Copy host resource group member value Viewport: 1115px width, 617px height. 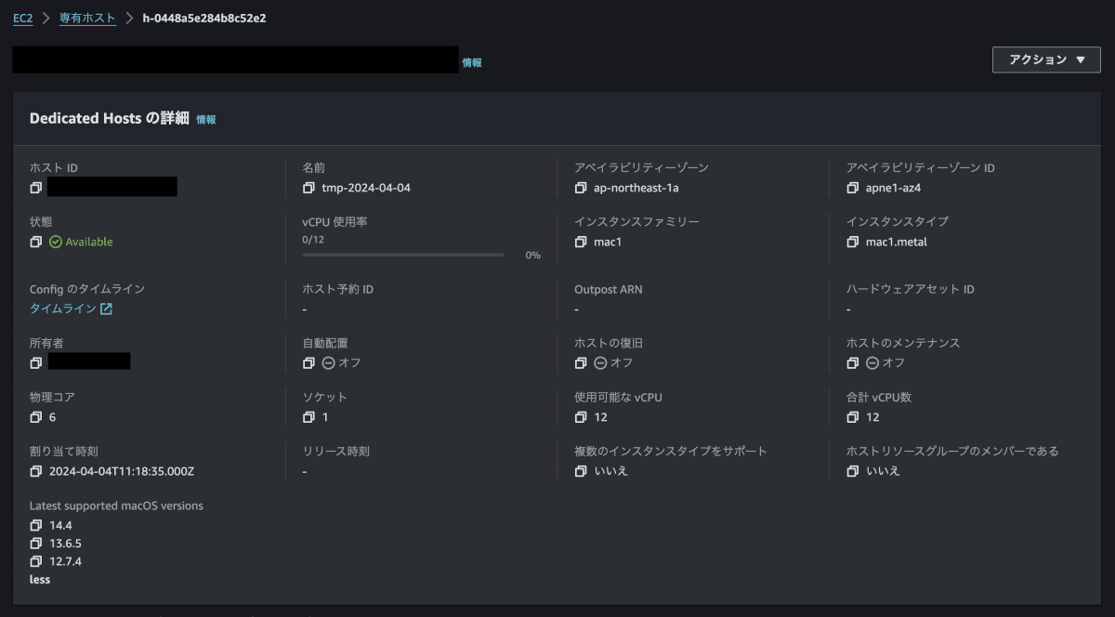[853, 471]
